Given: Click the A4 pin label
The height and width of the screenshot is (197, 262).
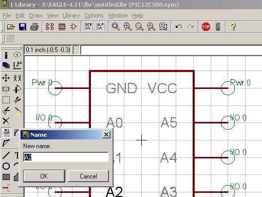Looking at the screenshot, I should tap(169, 157).
